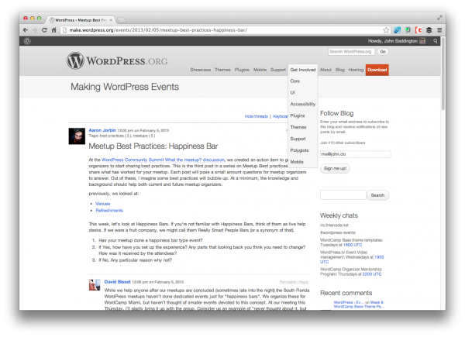Open David Bisset author link
465x337 pixels.
point(118,282)
